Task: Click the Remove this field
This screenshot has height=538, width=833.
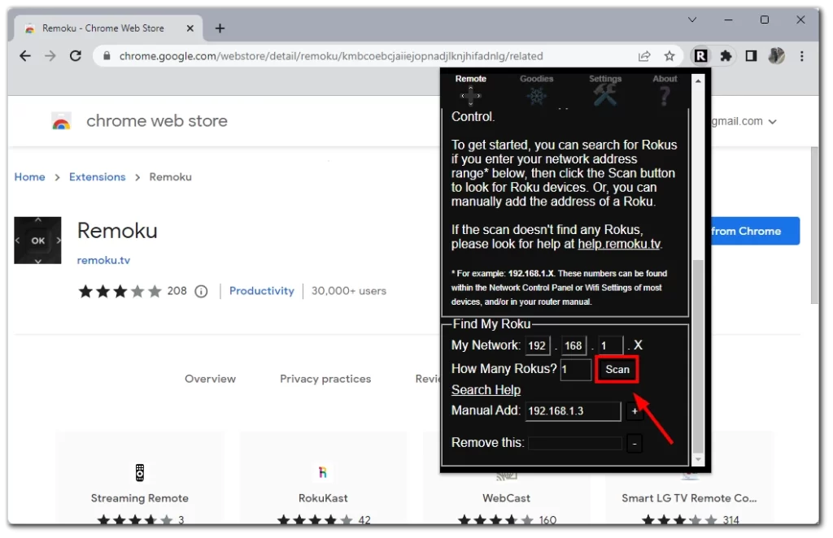Action: 575,443
